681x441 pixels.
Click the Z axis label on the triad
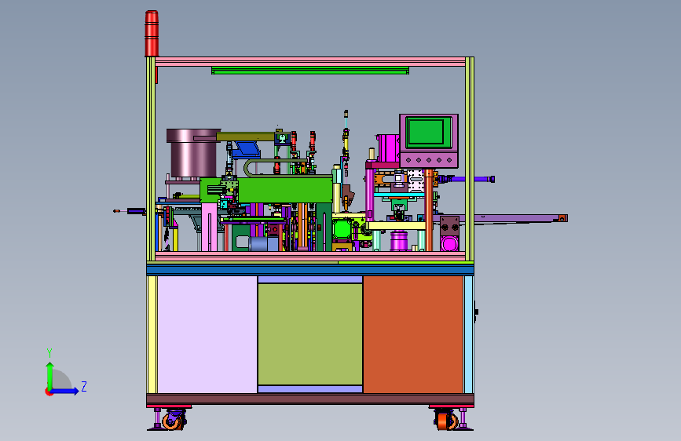coord(84,386)
